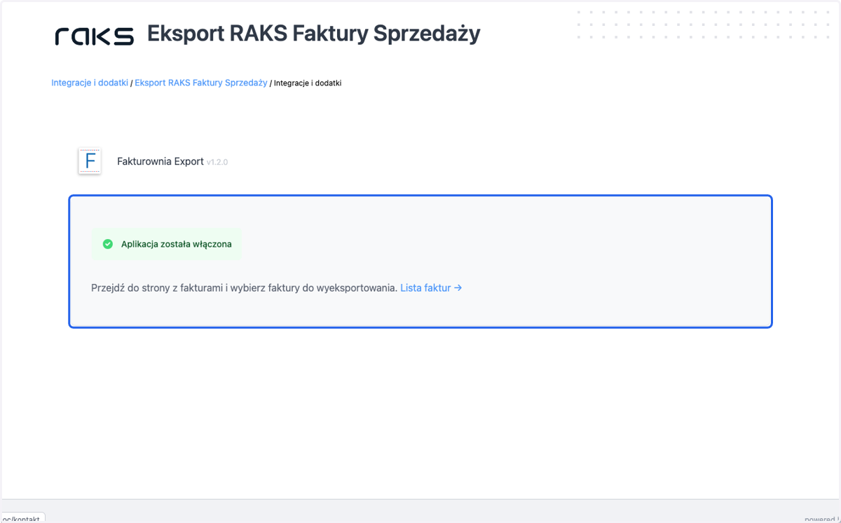Screen dimensions: 841x523
Task: Open 'Eksport RAKS Faktury Sprzedaży' breadcrumb link
Action: point(201,83)
